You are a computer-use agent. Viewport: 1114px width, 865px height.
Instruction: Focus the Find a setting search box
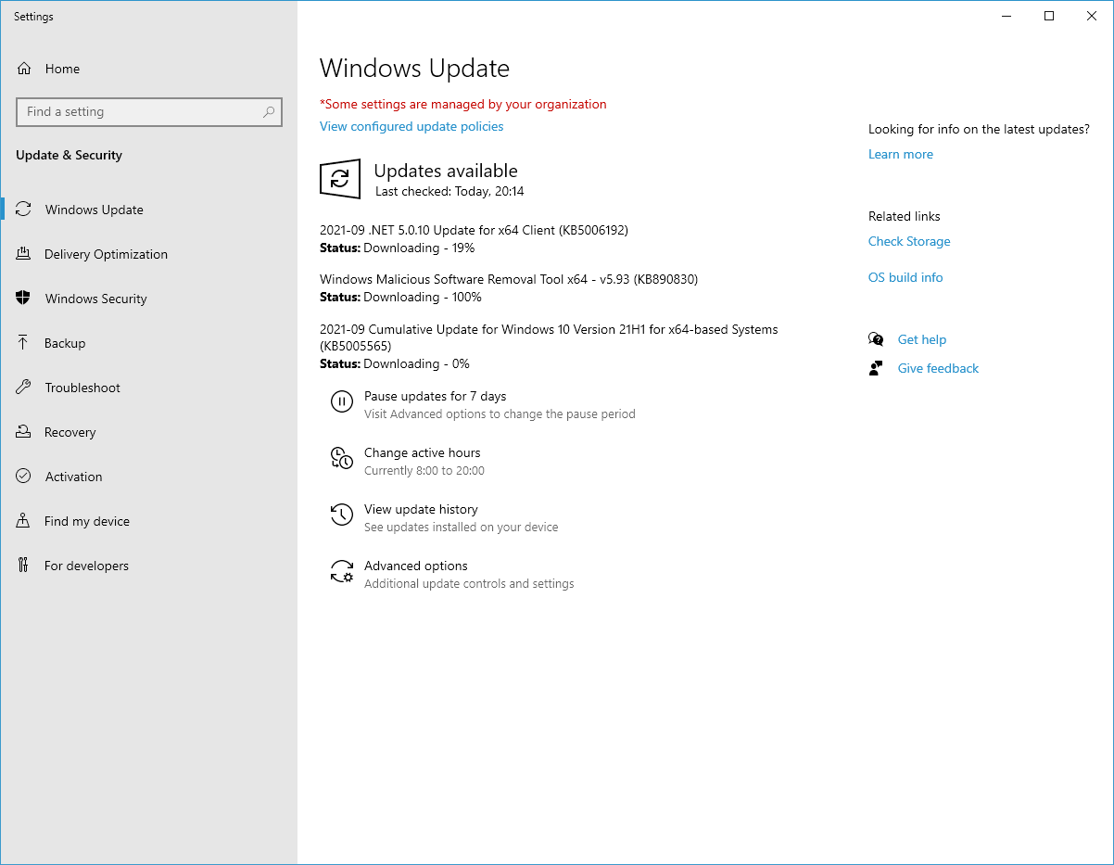pyautogui.click(x=149, y=112)
